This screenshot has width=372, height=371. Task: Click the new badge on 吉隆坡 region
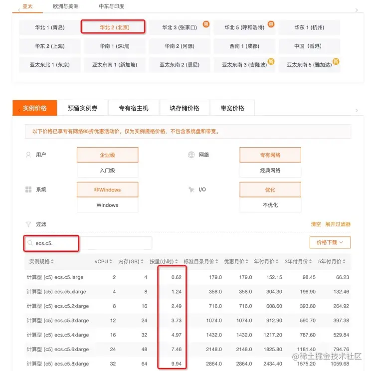[271, 61]
